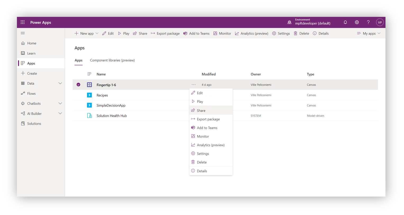Click the Recipes app icon
This screenshot has height=215, width=404.
[x=89, y=95]
